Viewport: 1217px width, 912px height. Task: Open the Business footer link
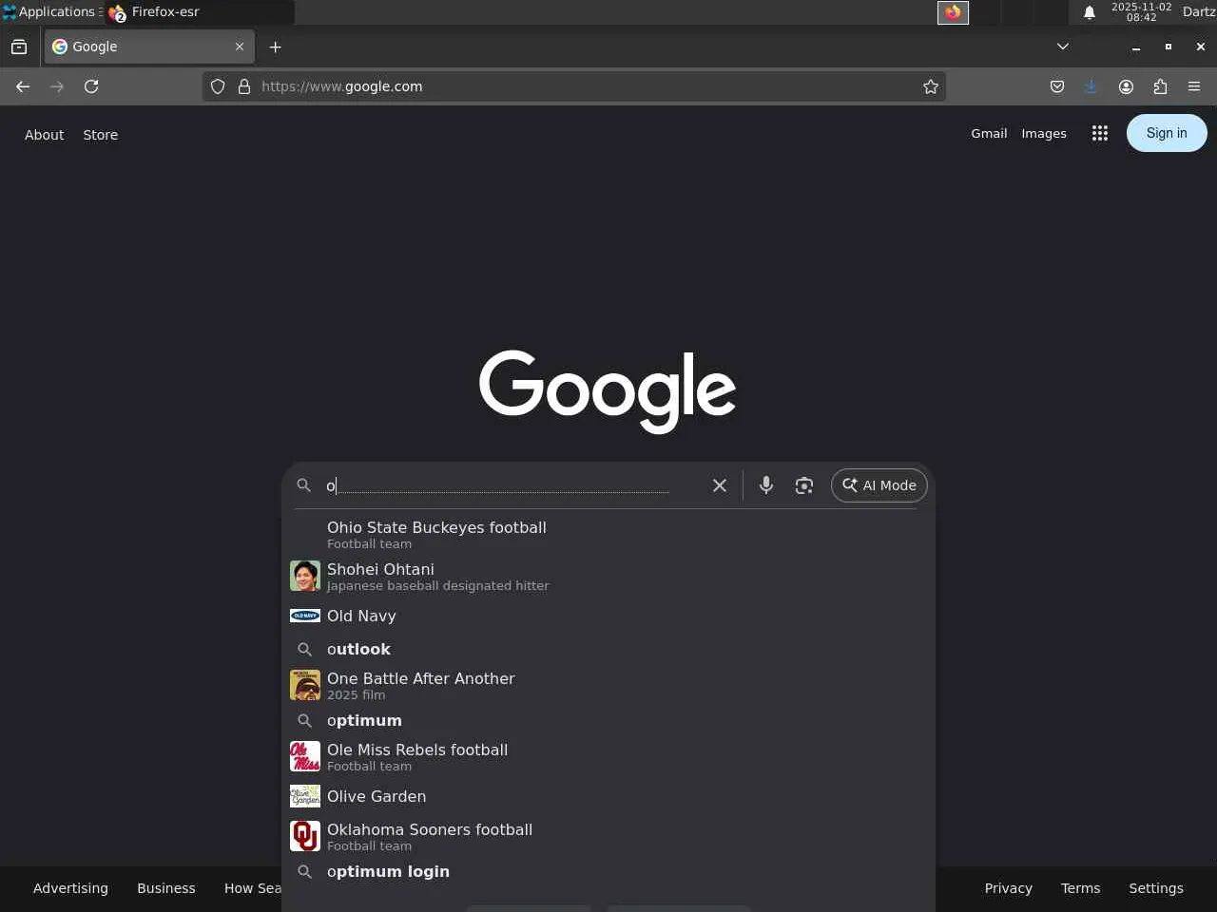[x=166, y=888]
